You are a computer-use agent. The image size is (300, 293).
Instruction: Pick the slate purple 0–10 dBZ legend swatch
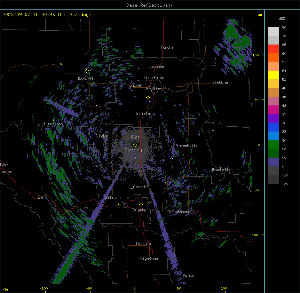[274, 162]
